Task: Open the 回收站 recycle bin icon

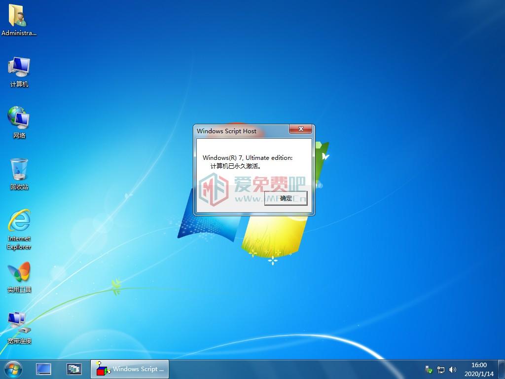Action: [x=19, y=174]
